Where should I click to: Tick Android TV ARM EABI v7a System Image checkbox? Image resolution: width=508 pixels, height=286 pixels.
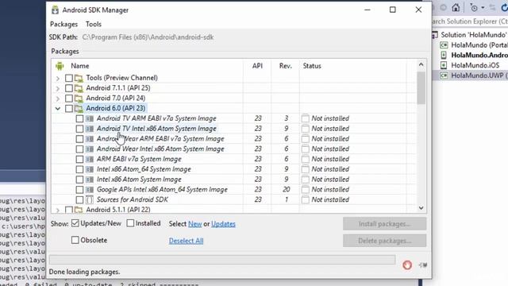click(79, 118)
